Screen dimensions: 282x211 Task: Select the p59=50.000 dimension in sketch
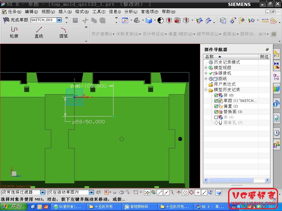[88, 122]
